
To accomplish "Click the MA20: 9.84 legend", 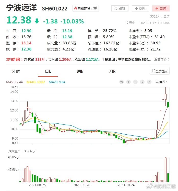I will point(57,82).
